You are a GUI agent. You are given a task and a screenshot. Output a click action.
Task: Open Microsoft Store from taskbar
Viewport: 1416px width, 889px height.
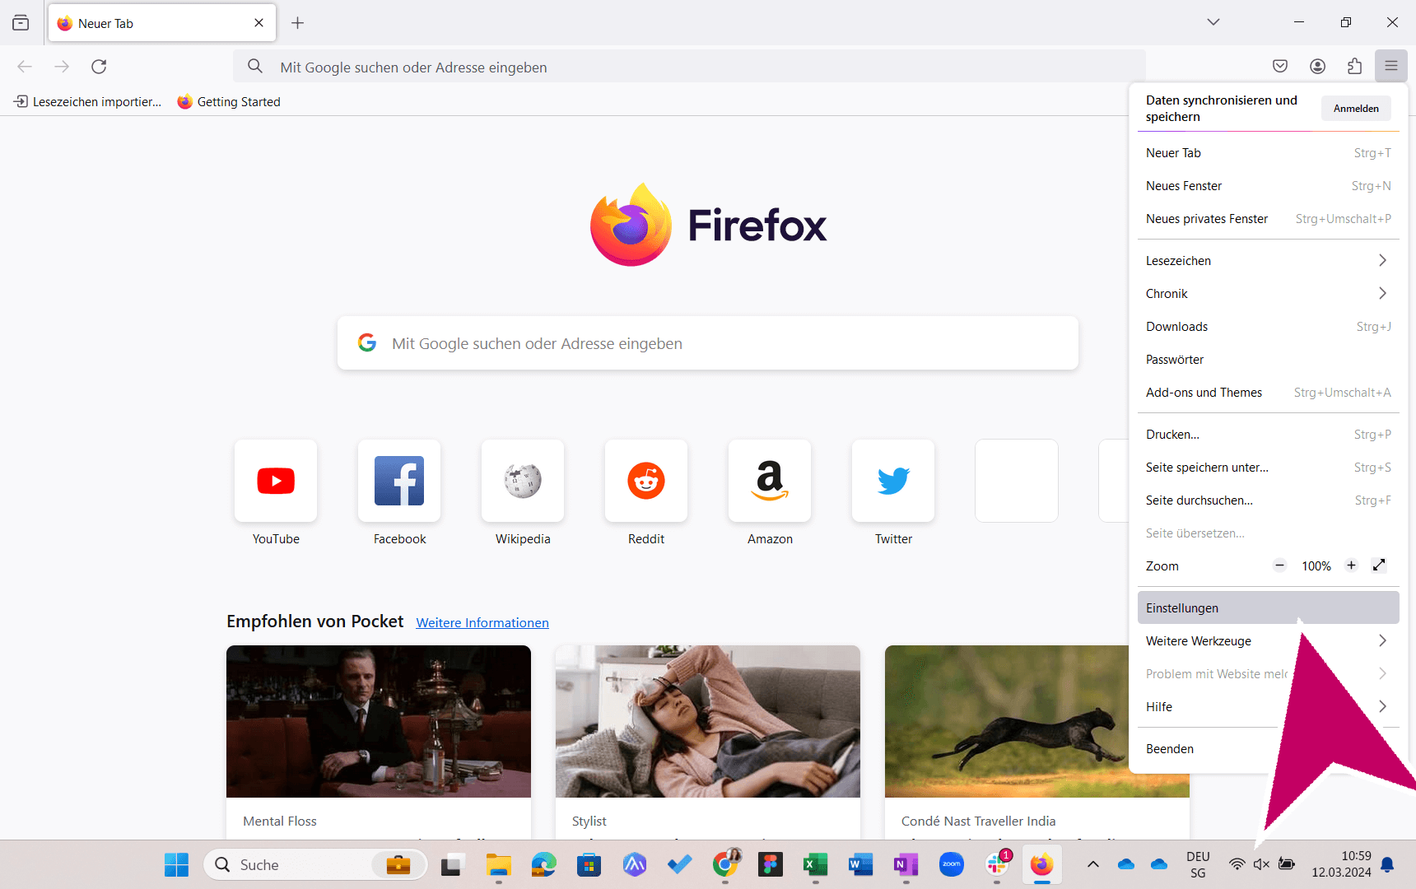pos(589,864)
